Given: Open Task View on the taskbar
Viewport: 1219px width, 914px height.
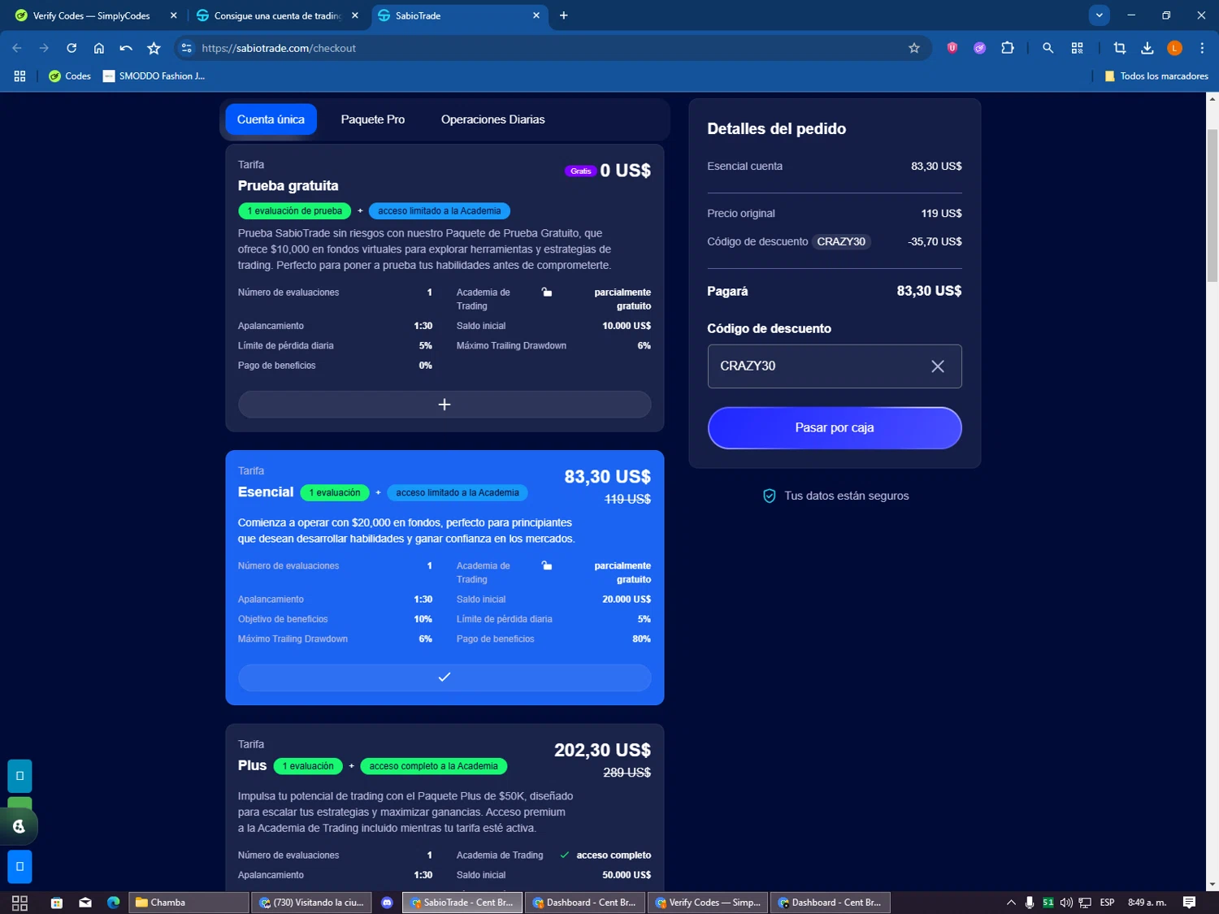Looking at the screenshot, I should coord(20,903).
